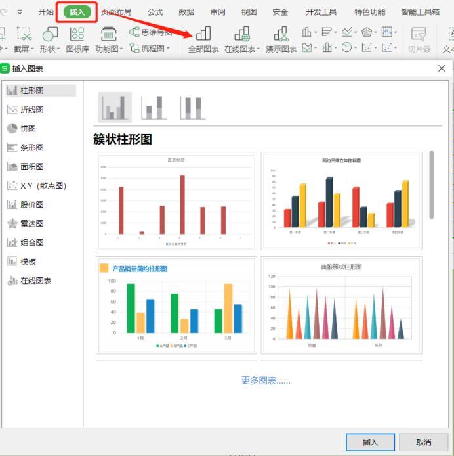Open the quick access toolbar dropdown arrow

coord(20,12)
